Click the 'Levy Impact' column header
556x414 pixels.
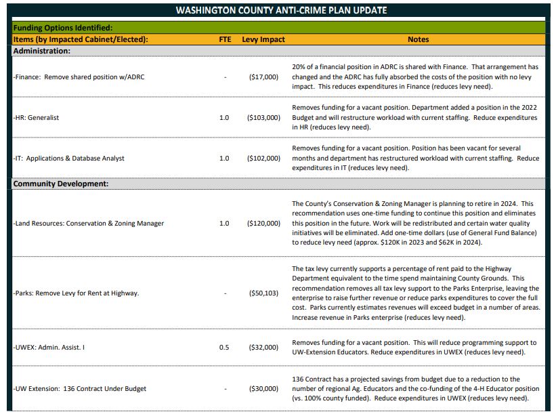(263, 39)
